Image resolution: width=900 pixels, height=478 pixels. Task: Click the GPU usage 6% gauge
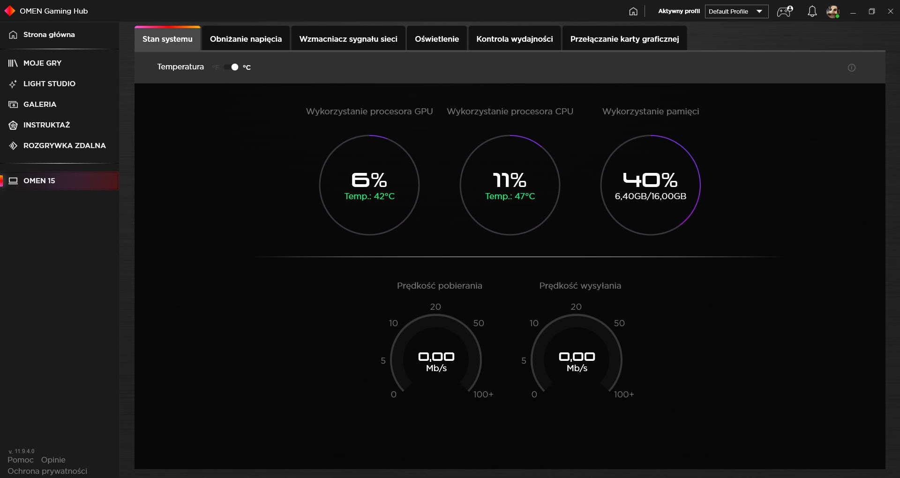pyautogui.click(x=369, y=185)
